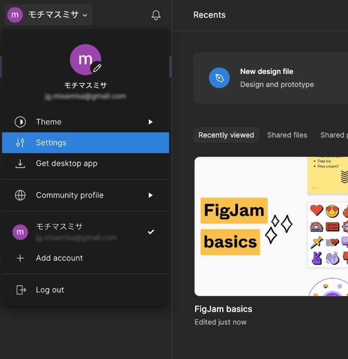
Task: Click the Log out door icon
Action: click(21, 290)
